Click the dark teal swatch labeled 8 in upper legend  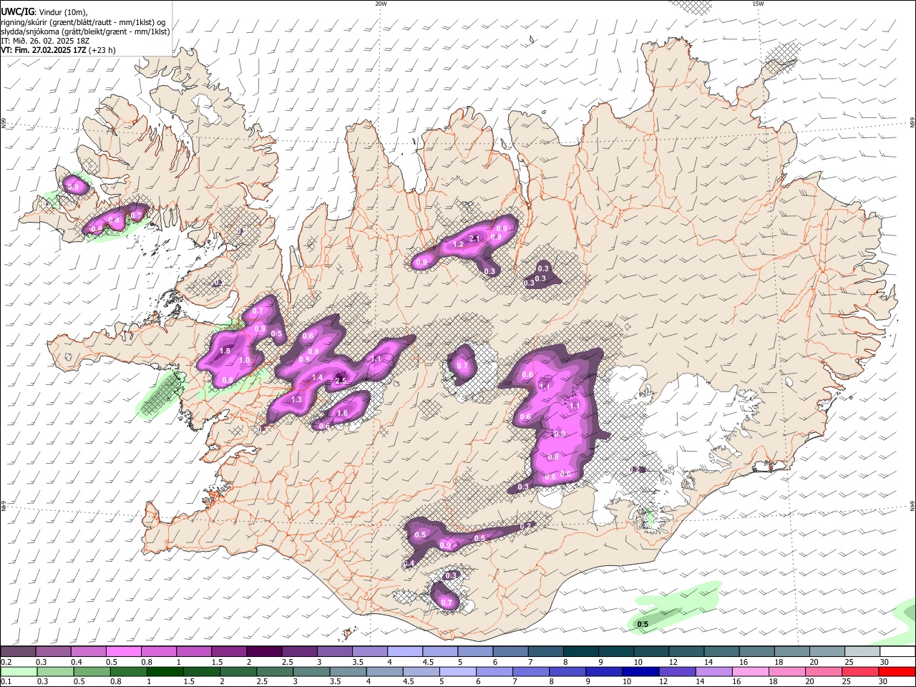(581, 652)
